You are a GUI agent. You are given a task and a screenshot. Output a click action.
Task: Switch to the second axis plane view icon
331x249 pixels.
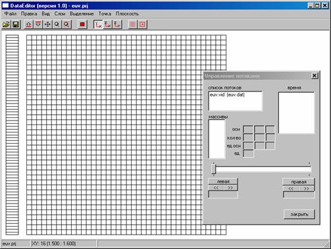click(107, 24)
